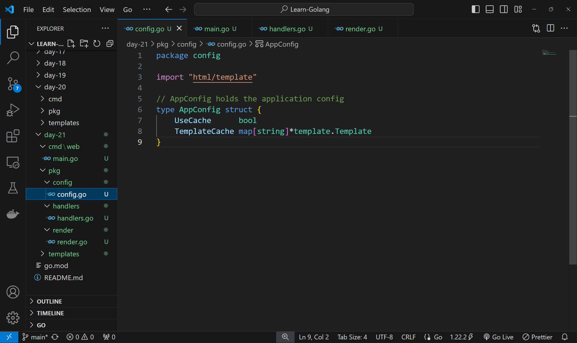
Task: Open editor more actions menu
Action: pyautogui.click(x=564, y=28)
